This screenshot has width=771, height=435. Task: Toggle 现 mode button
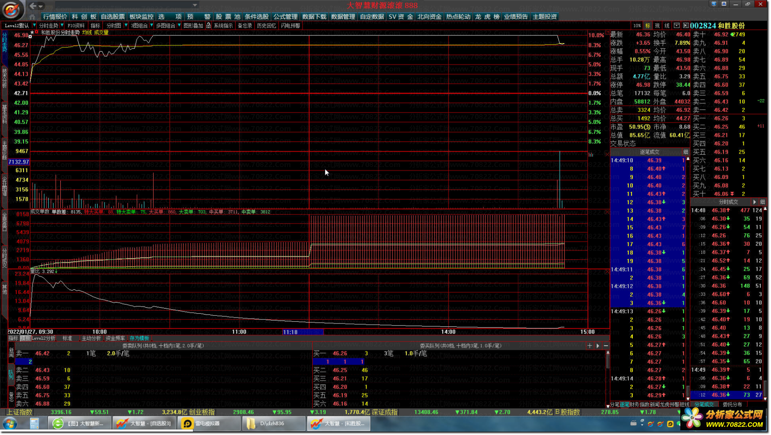(x=657, y=26)
